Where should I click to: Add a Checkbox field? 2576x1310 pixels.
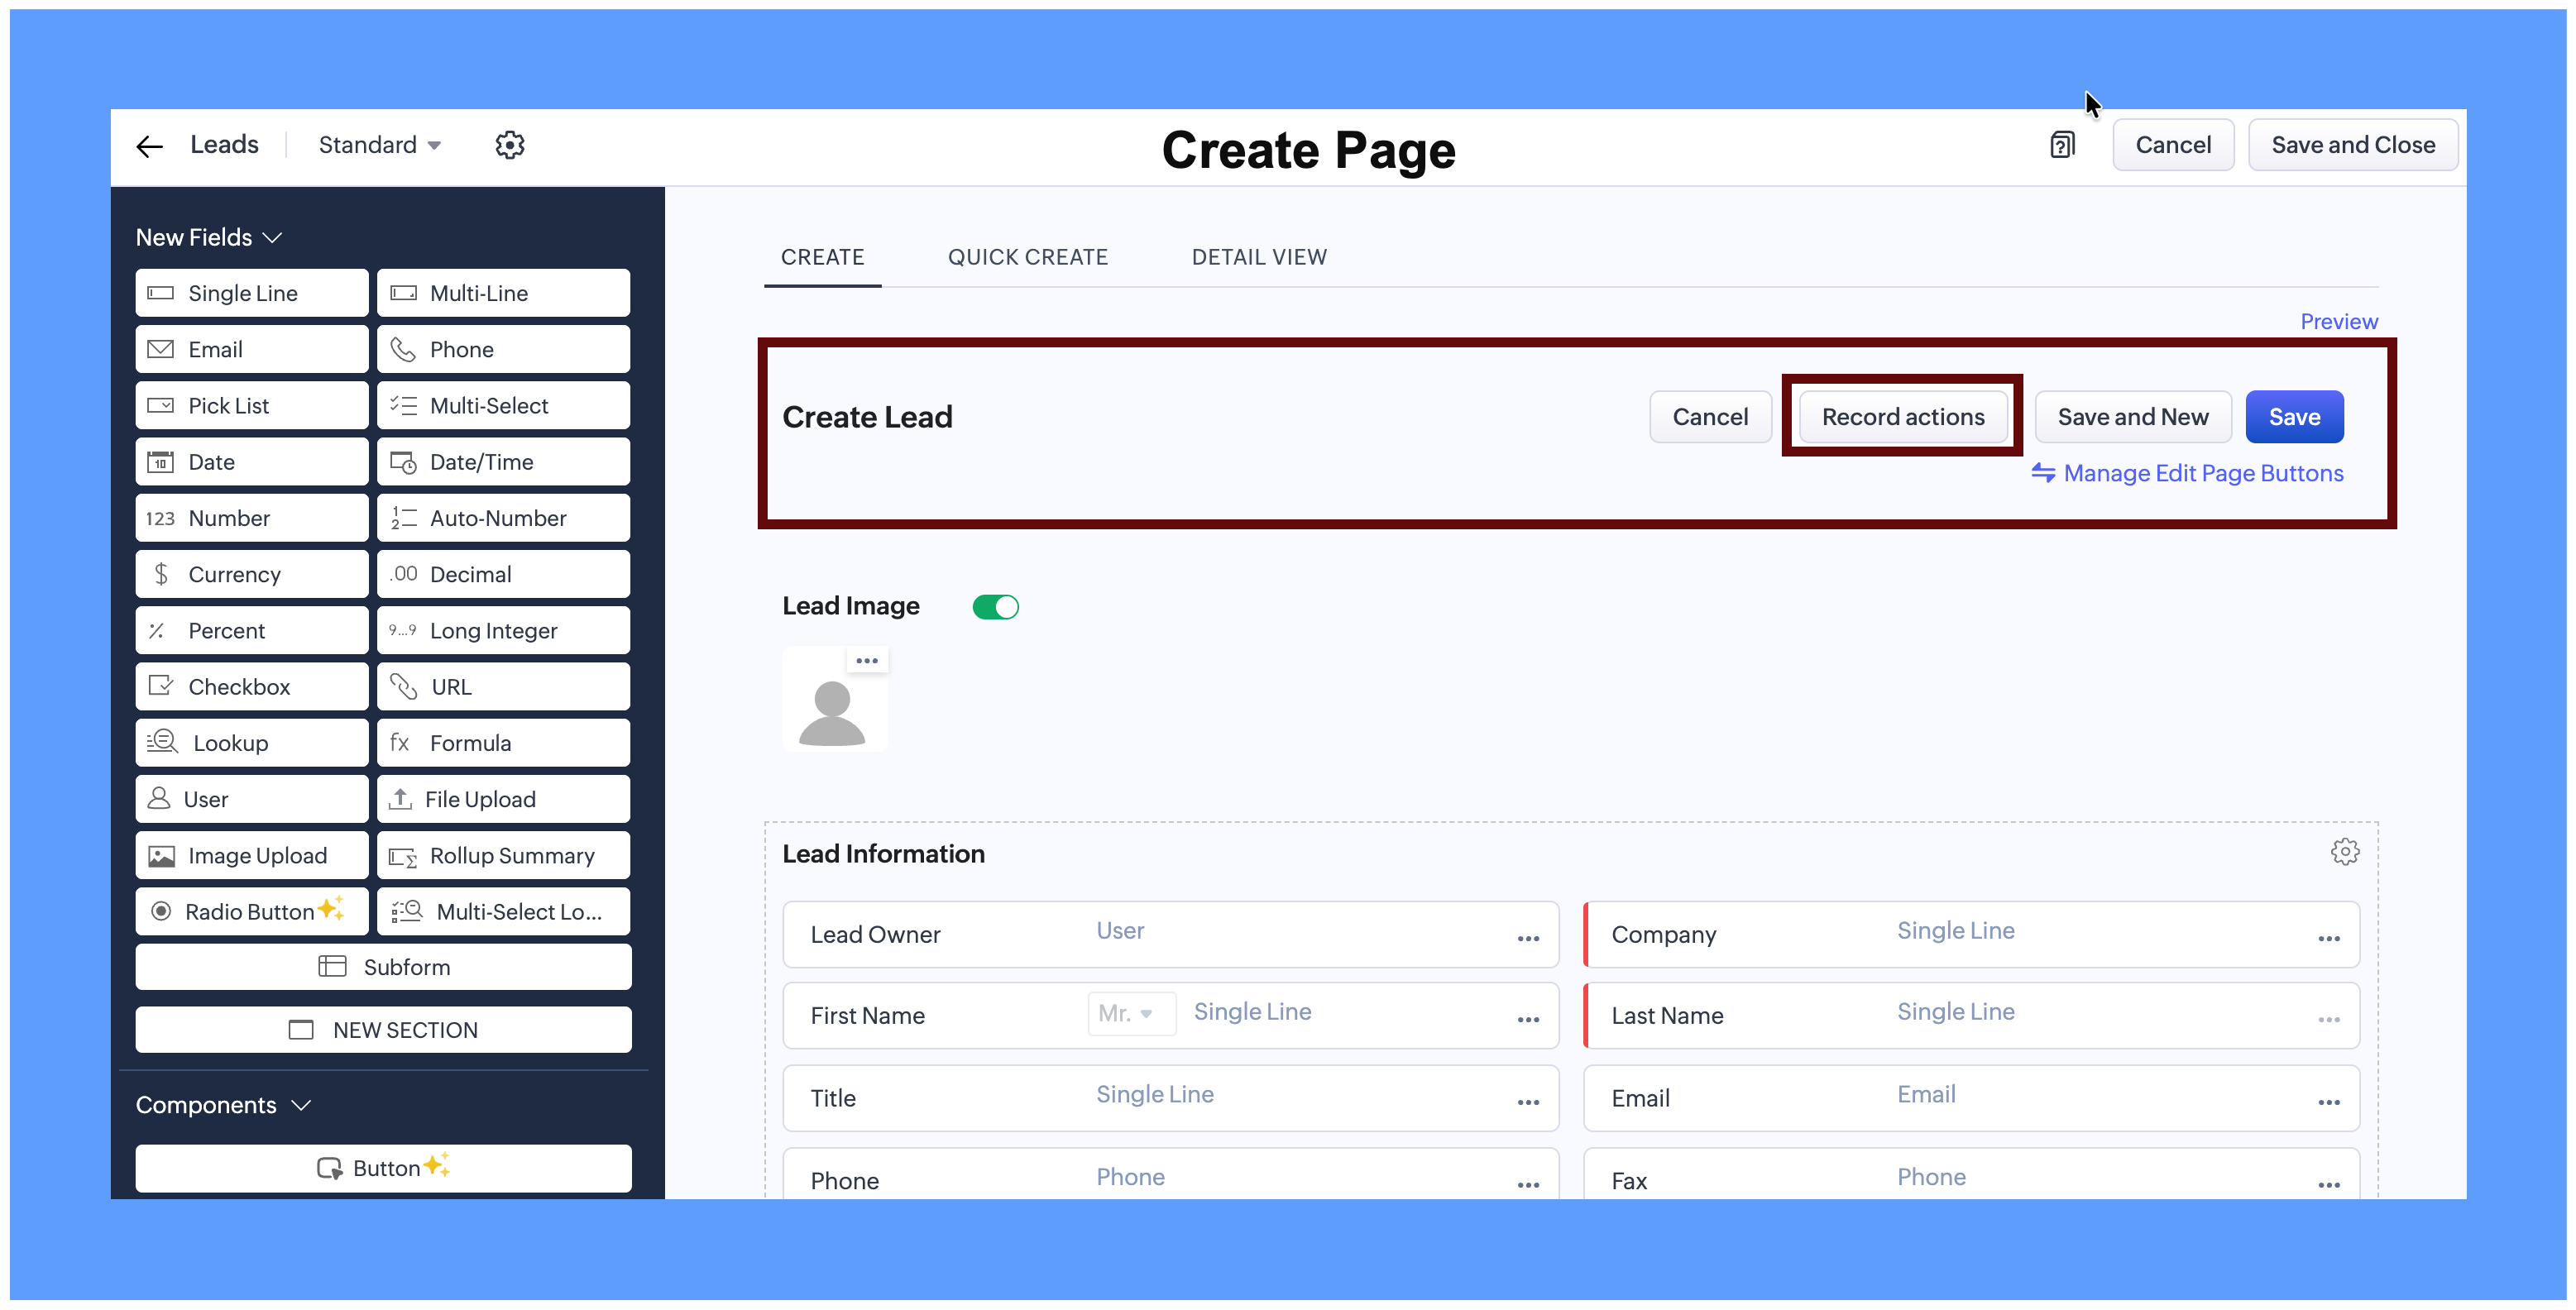(x=252, y=687)
